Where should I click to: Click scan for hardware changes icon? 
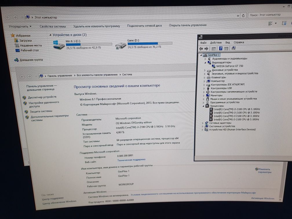pyautogui.click(x=233, y=48)
